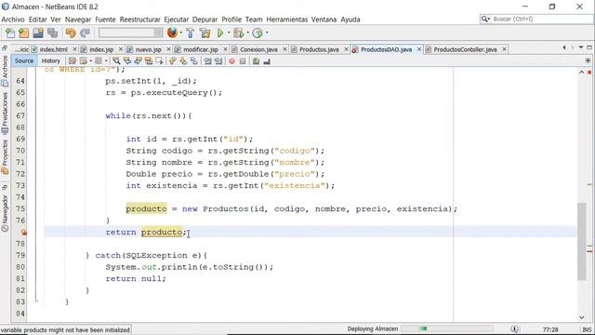
Task: Click the Stop Macro Recording icon
Action: [x=243, y=60]
